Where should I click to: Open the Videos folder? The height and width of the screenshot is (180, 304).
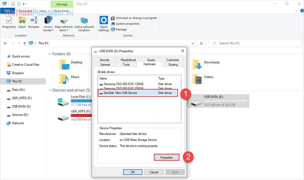pyautogui.click(x=198, y=78)
